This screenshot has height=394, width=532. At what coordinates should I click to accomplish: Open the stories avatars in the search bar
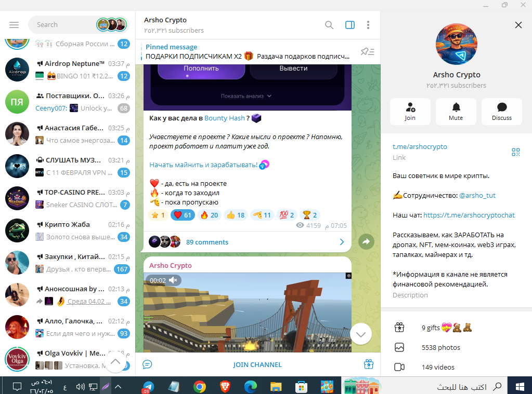point(111,25)
